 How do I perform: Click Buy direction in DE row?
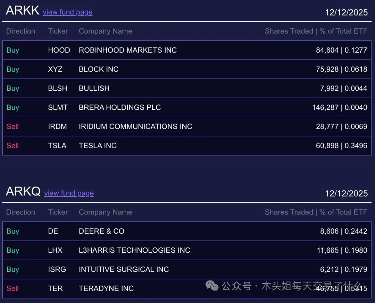pos(13,231)
